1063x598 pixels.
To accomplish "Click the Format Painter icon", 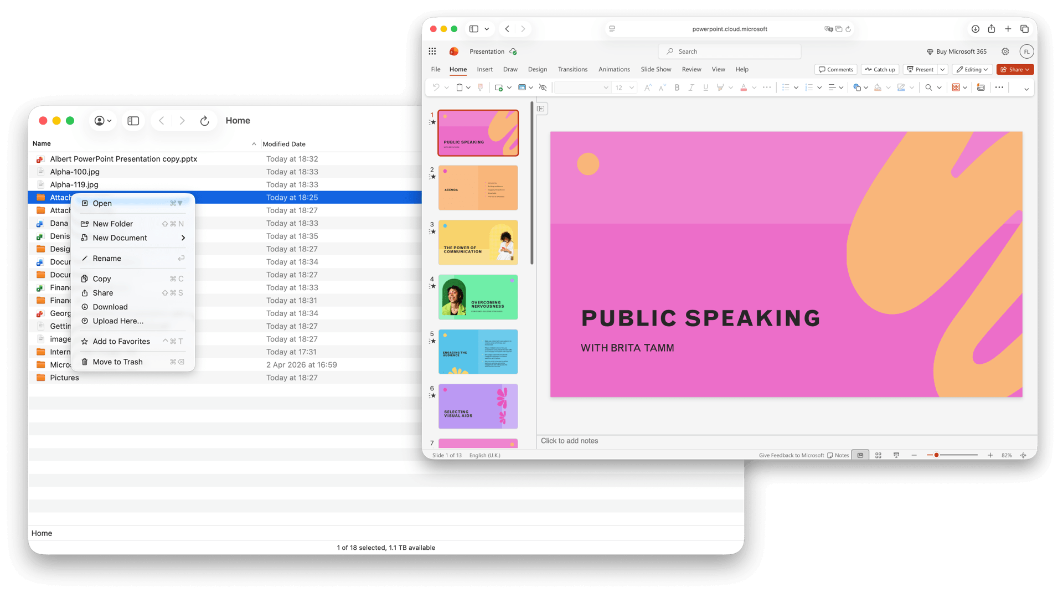I will tap(480, 87).
